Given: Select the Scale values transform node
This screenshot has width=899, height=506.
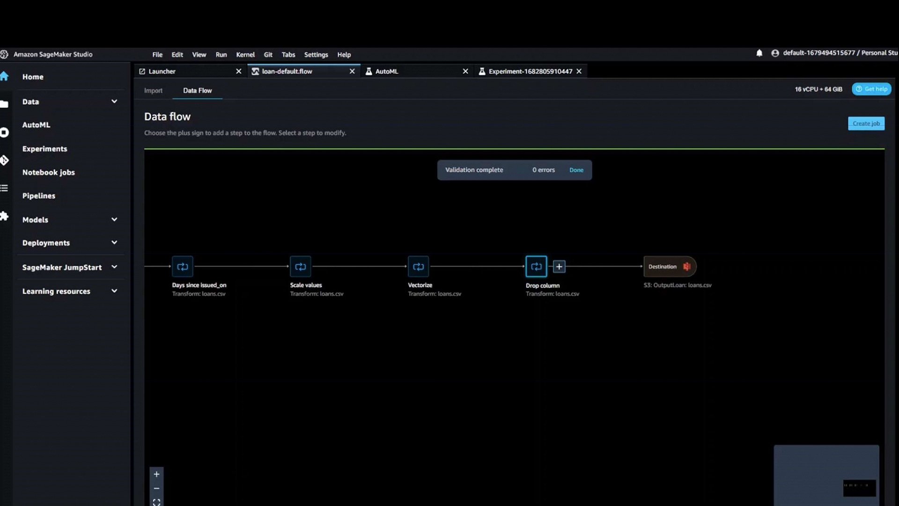Looking at the screenshot, I should (x=300, y=267).
